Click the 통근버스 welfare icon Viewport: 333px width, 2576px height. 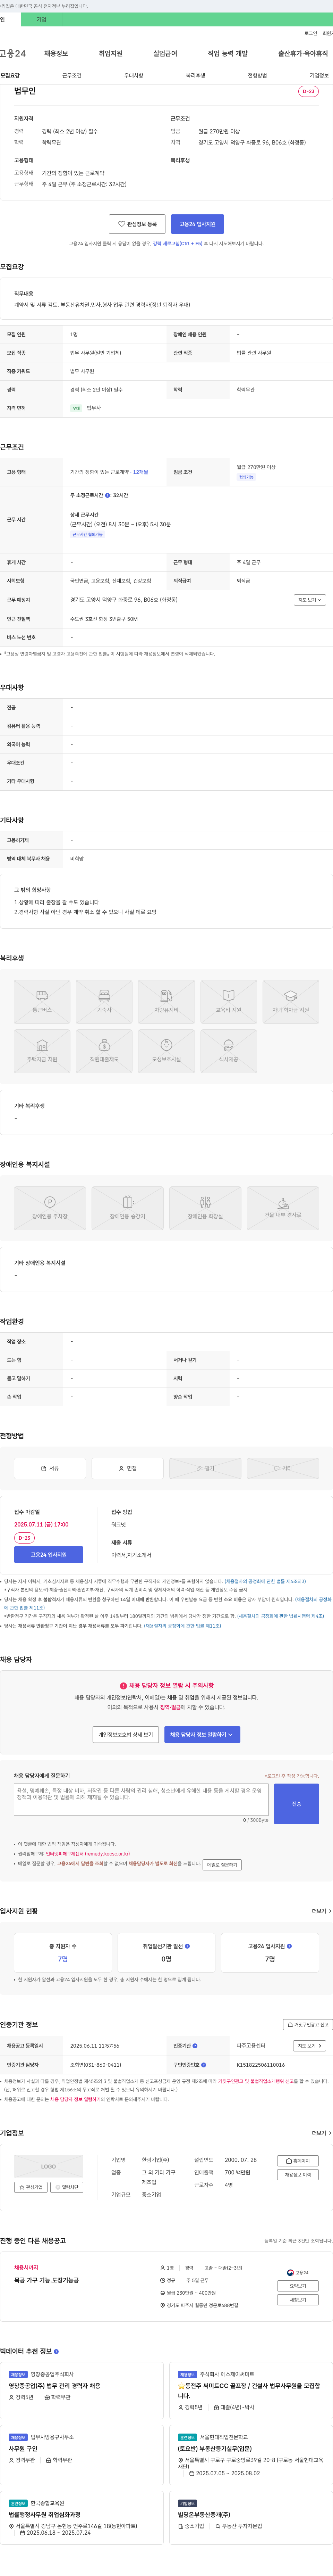42,996
